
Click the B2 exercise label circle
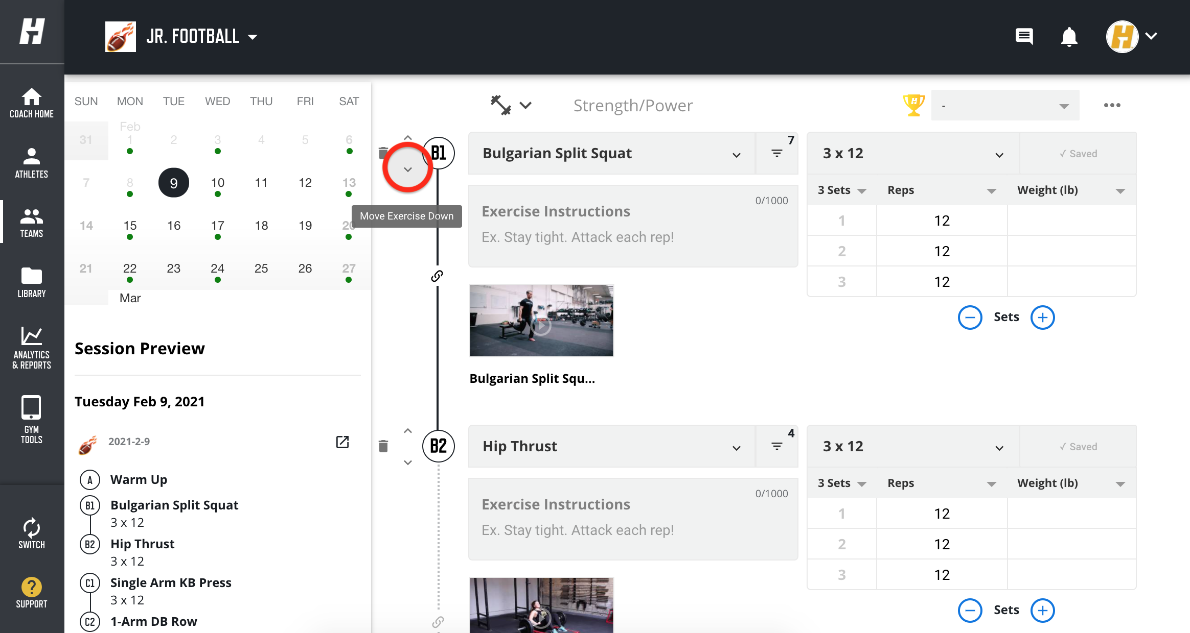[x=439, y=446]
